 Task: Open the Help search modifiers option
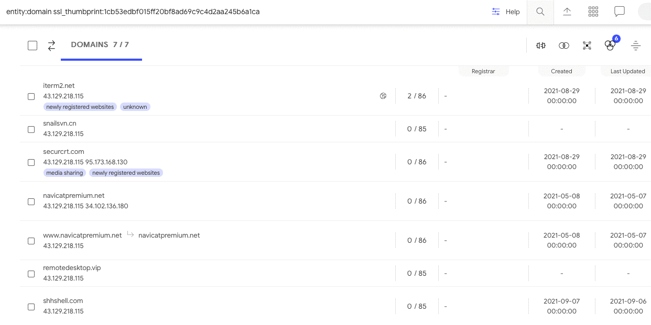pyautogui.click(x=506, y=12)
